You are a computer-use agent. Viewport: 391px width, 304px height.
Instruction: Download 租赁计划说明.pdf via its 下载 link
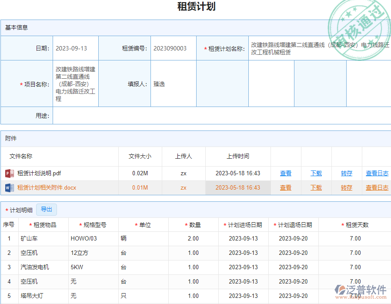click(x=316, y=173)
